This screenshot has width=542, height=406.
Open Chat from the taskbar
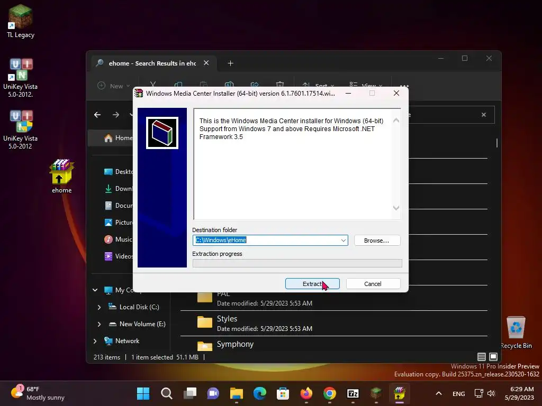(213, 393)
